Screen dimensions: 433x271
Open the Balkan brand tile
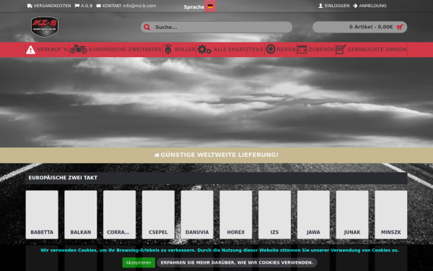click(x=81, y=215)
